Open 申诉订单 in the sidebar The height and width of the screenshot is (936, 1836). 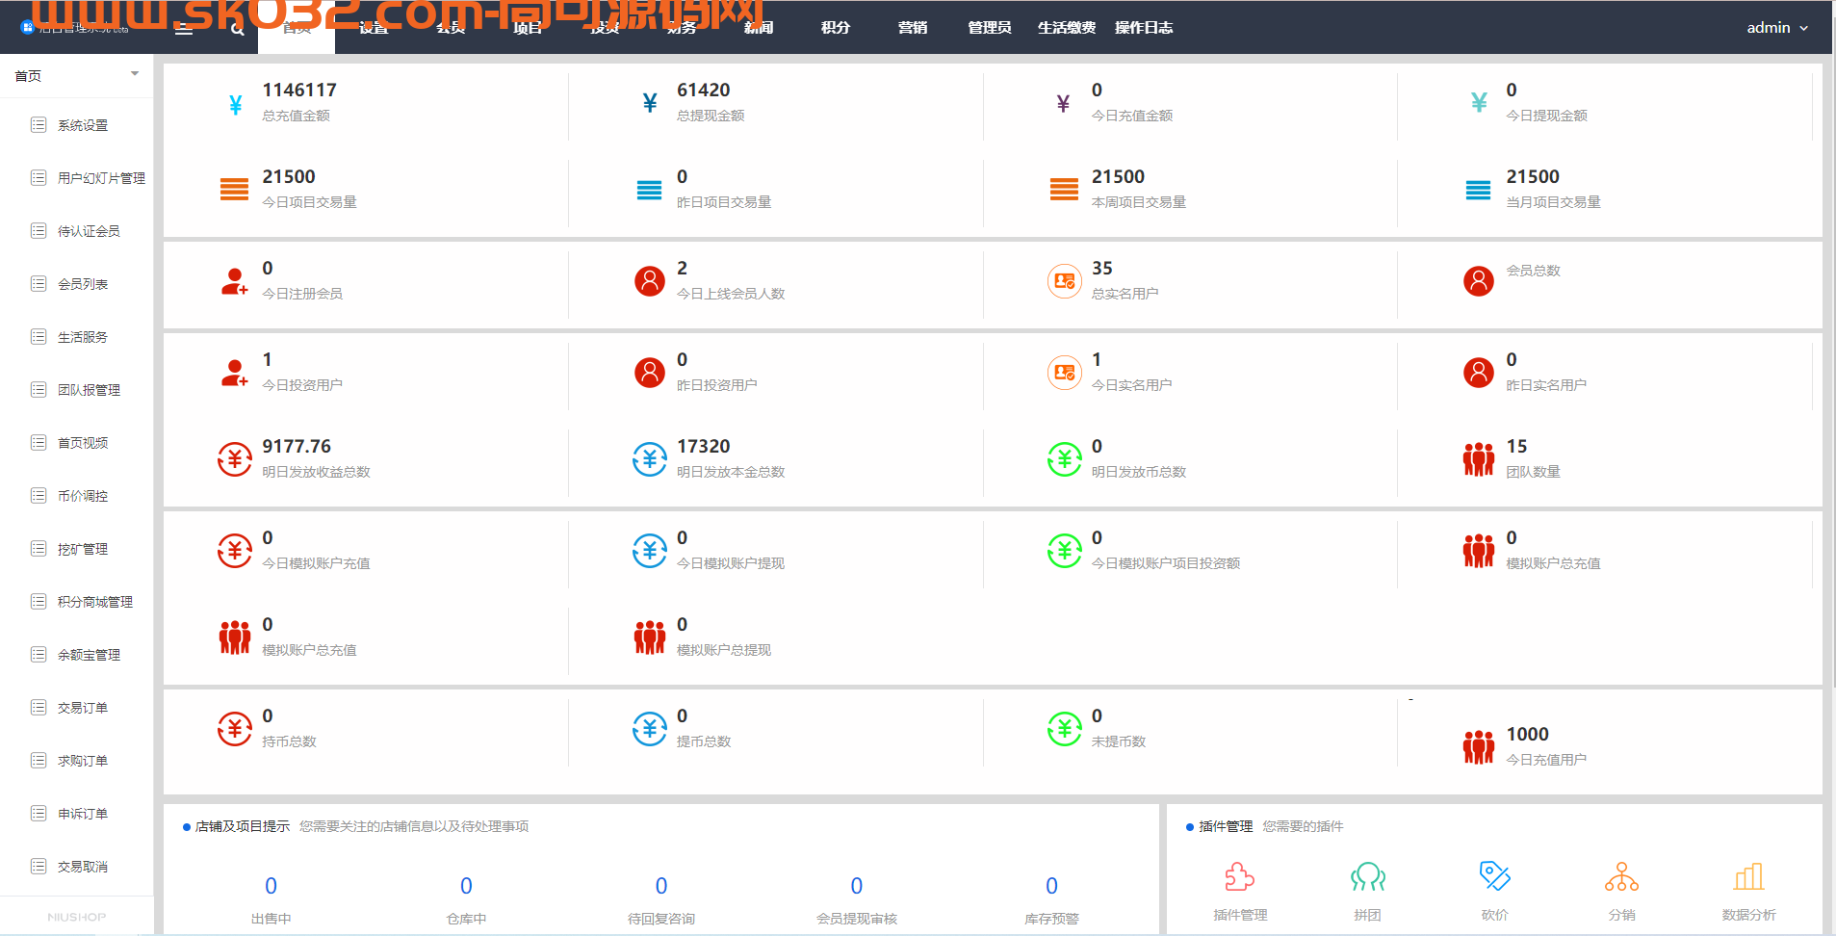[83, 814]
